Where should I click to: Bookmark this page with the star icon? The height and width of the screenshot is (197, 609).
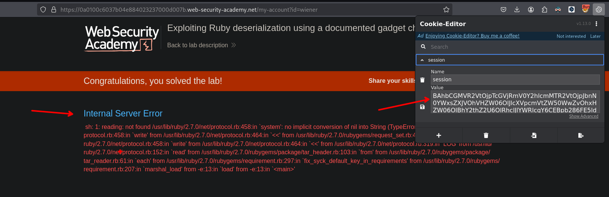tap(446, 9)
